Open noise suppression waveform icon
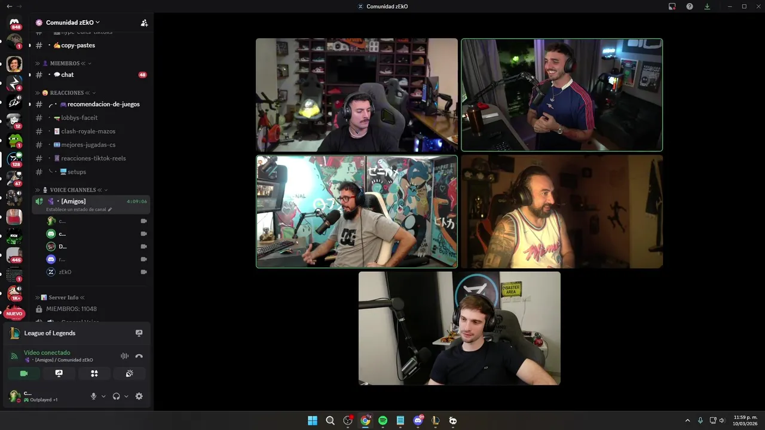This screenshot has width=765, height=430. click(124, 356)
